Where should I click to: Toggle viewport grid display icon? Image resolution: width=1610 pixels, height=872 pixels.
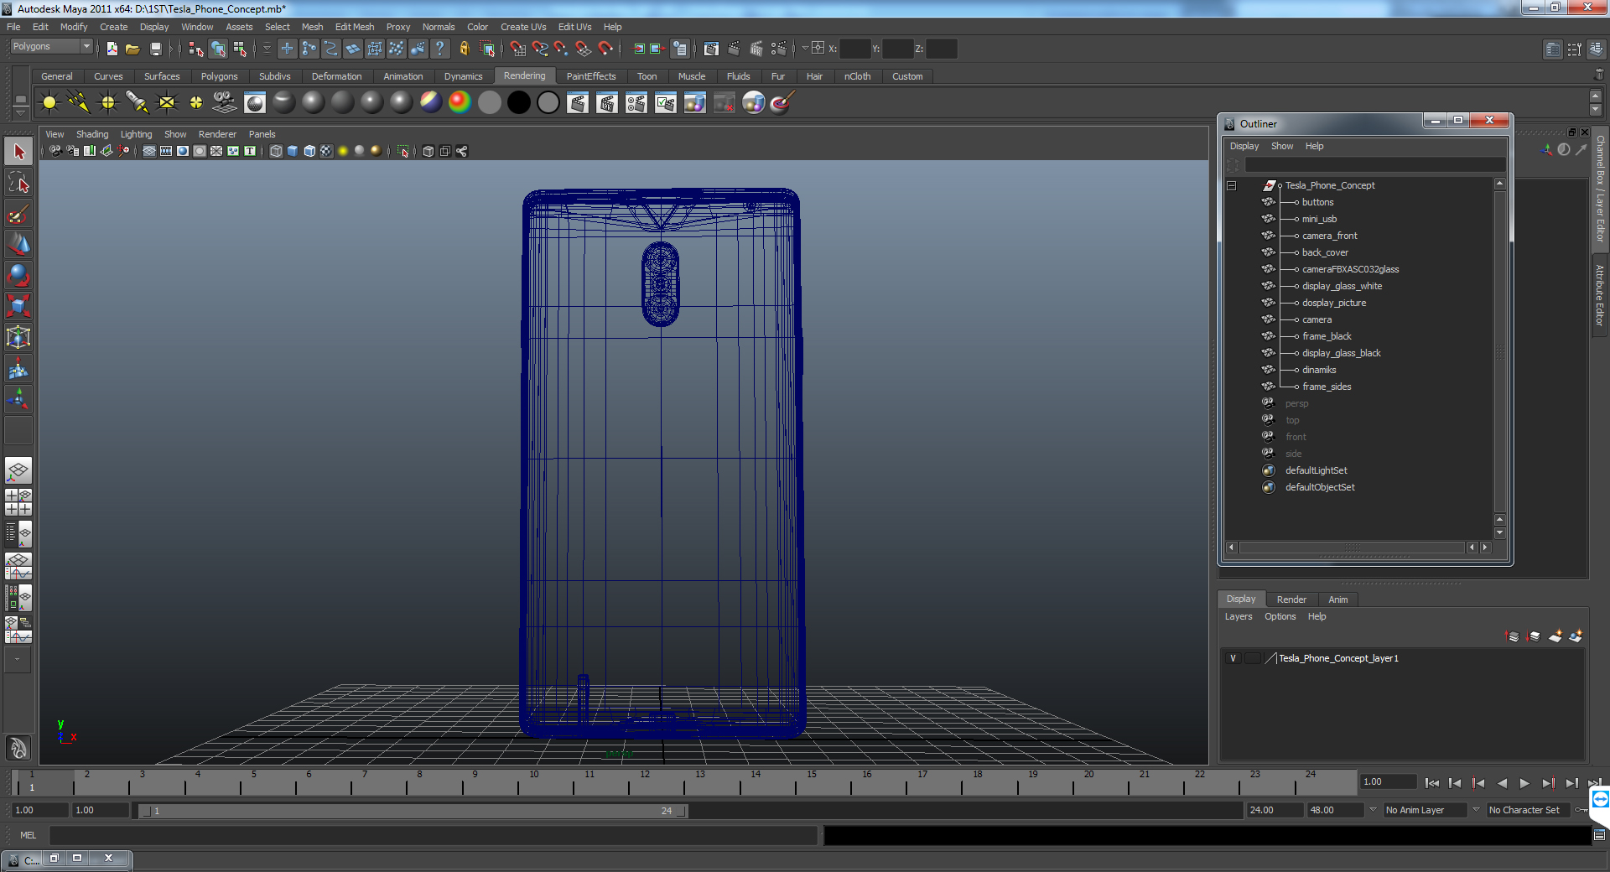click(x=149, y=151)
